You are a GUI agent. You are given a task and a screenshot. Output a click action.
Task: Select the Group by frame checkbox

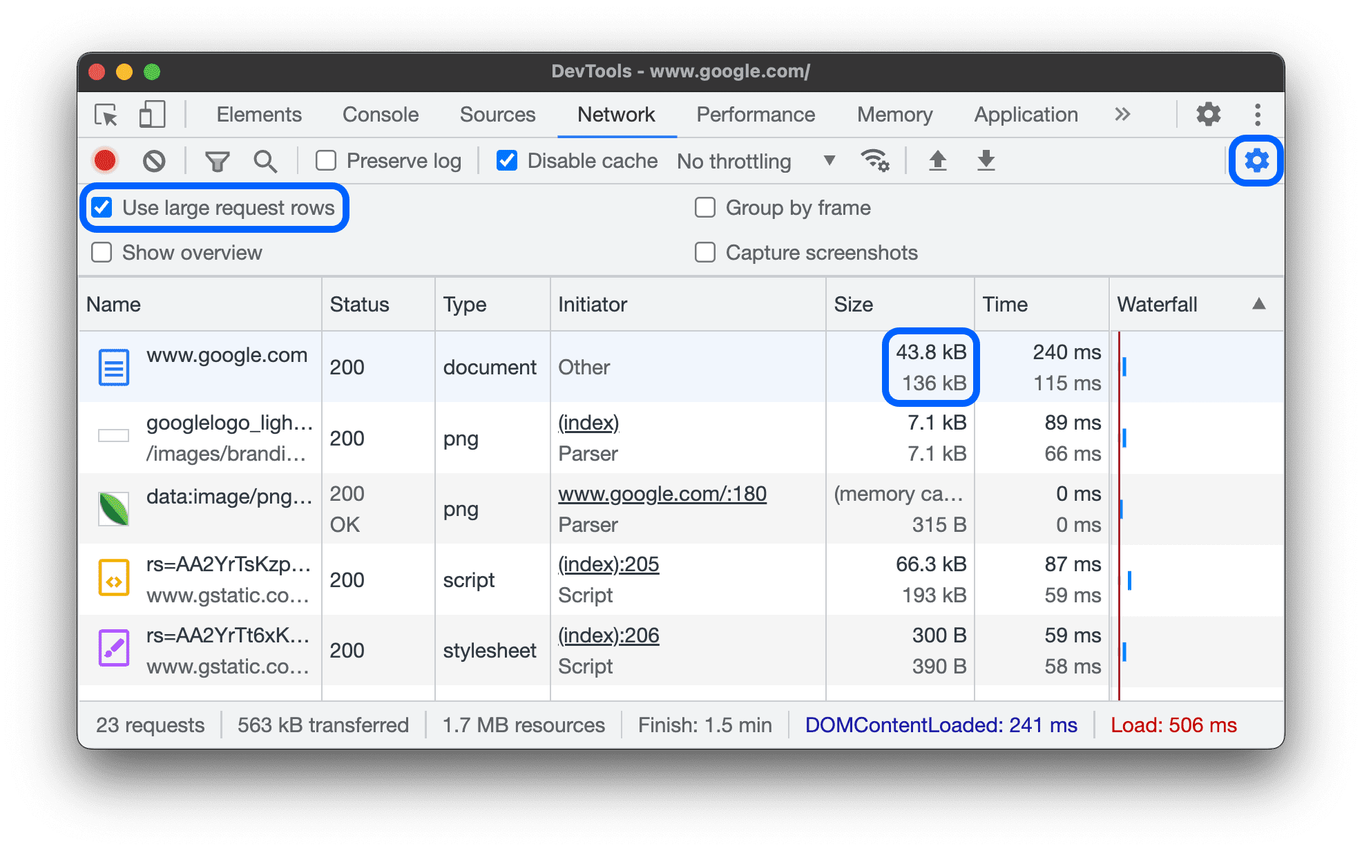point(705,205)
